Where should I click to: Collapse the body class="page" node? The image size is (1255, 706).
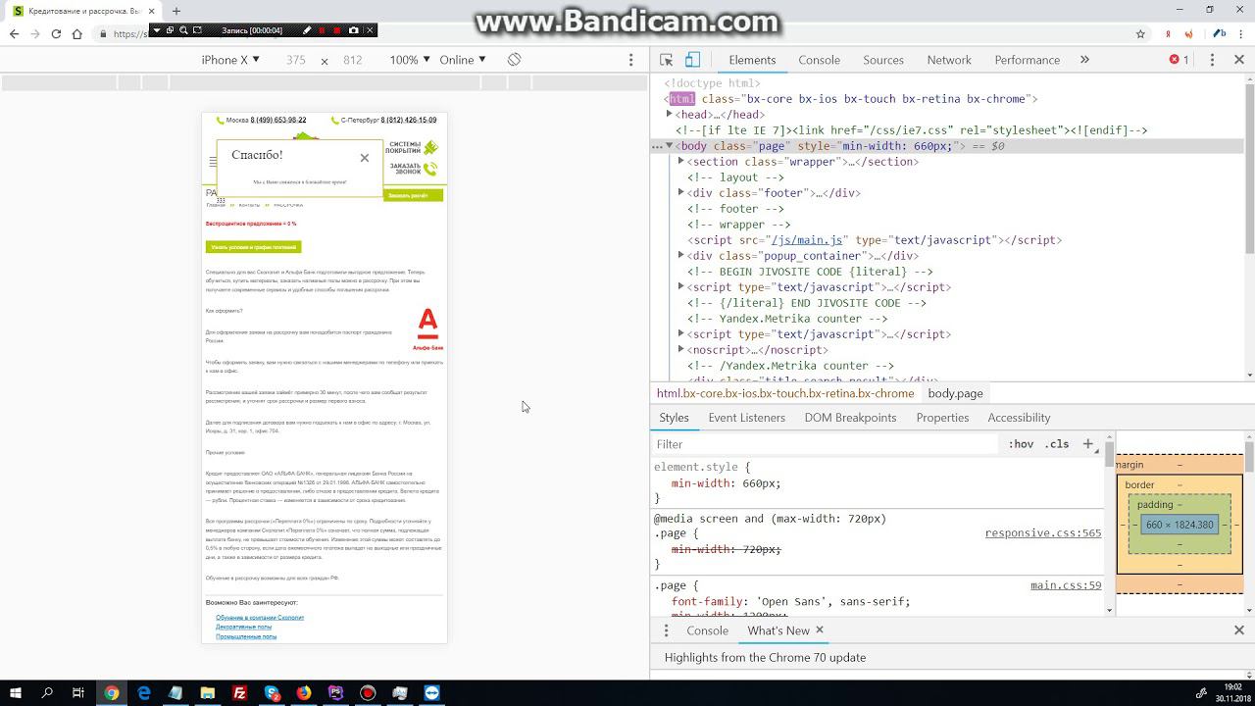tap(669, 146)
